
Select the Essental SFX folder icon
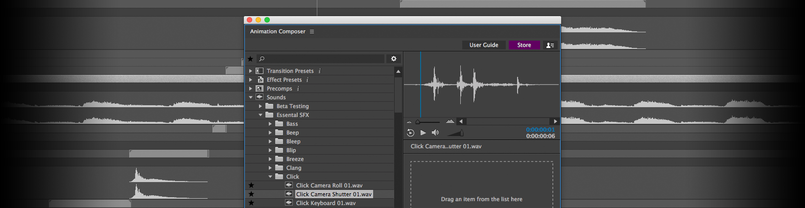pyautogui.click(x=269, y=115)
